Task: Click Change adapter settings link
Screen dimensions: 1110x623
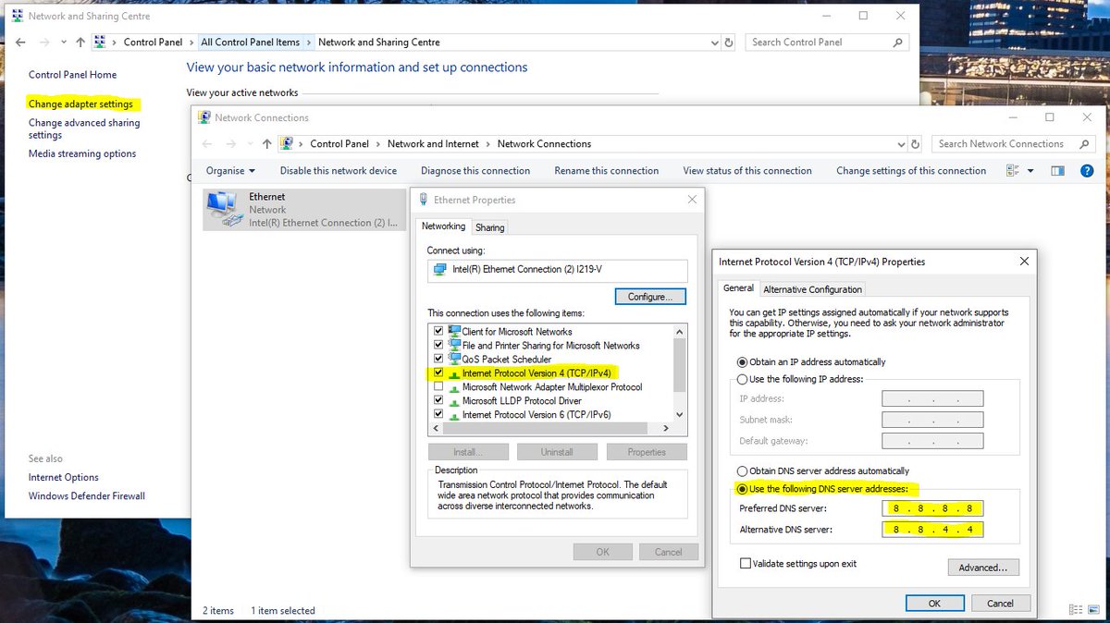Action: tap(81, 104)
